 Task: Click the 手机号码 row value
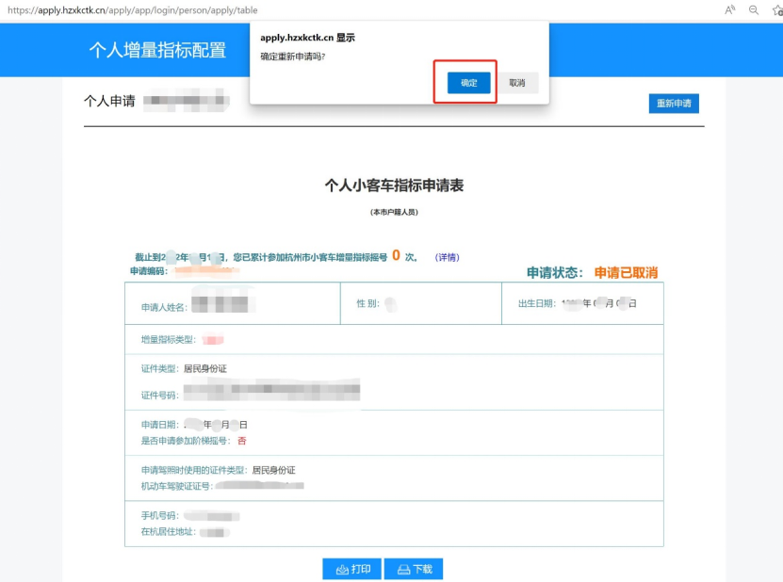[212, 516]
